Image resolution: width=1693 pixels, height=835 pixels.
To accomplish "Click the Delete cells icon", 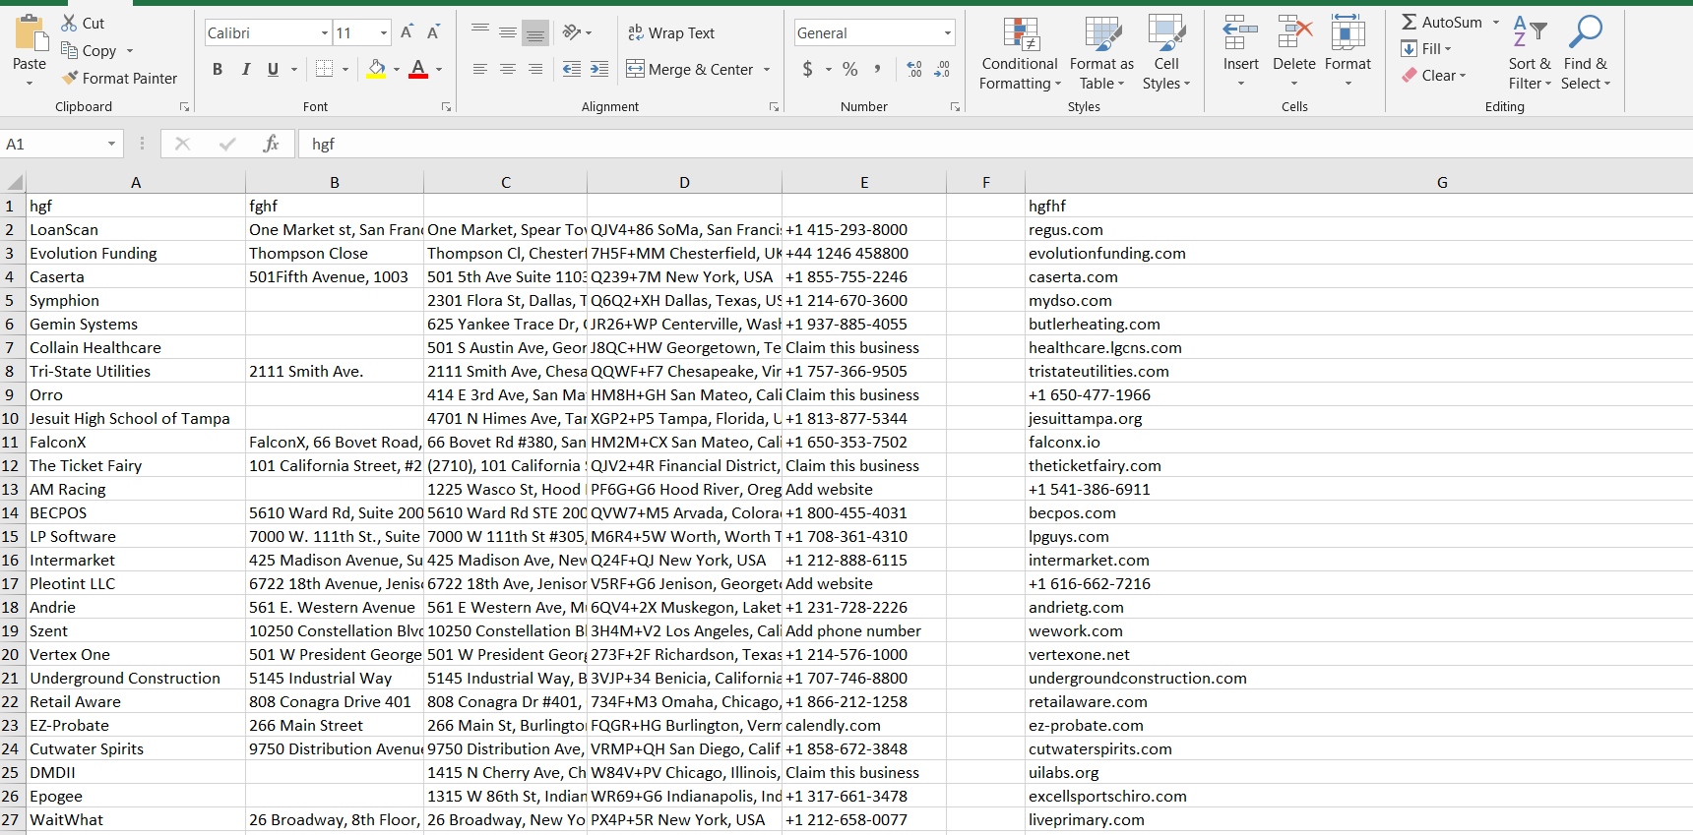I will pyautogui.click(x=1294, y=32).
